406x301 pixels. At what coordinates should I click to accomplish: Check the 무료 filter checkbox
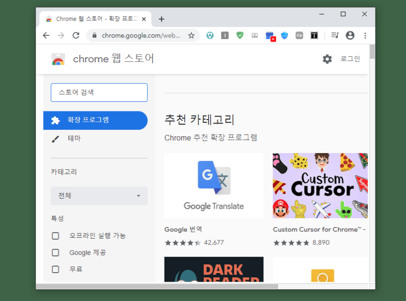(x=55, y=270)
